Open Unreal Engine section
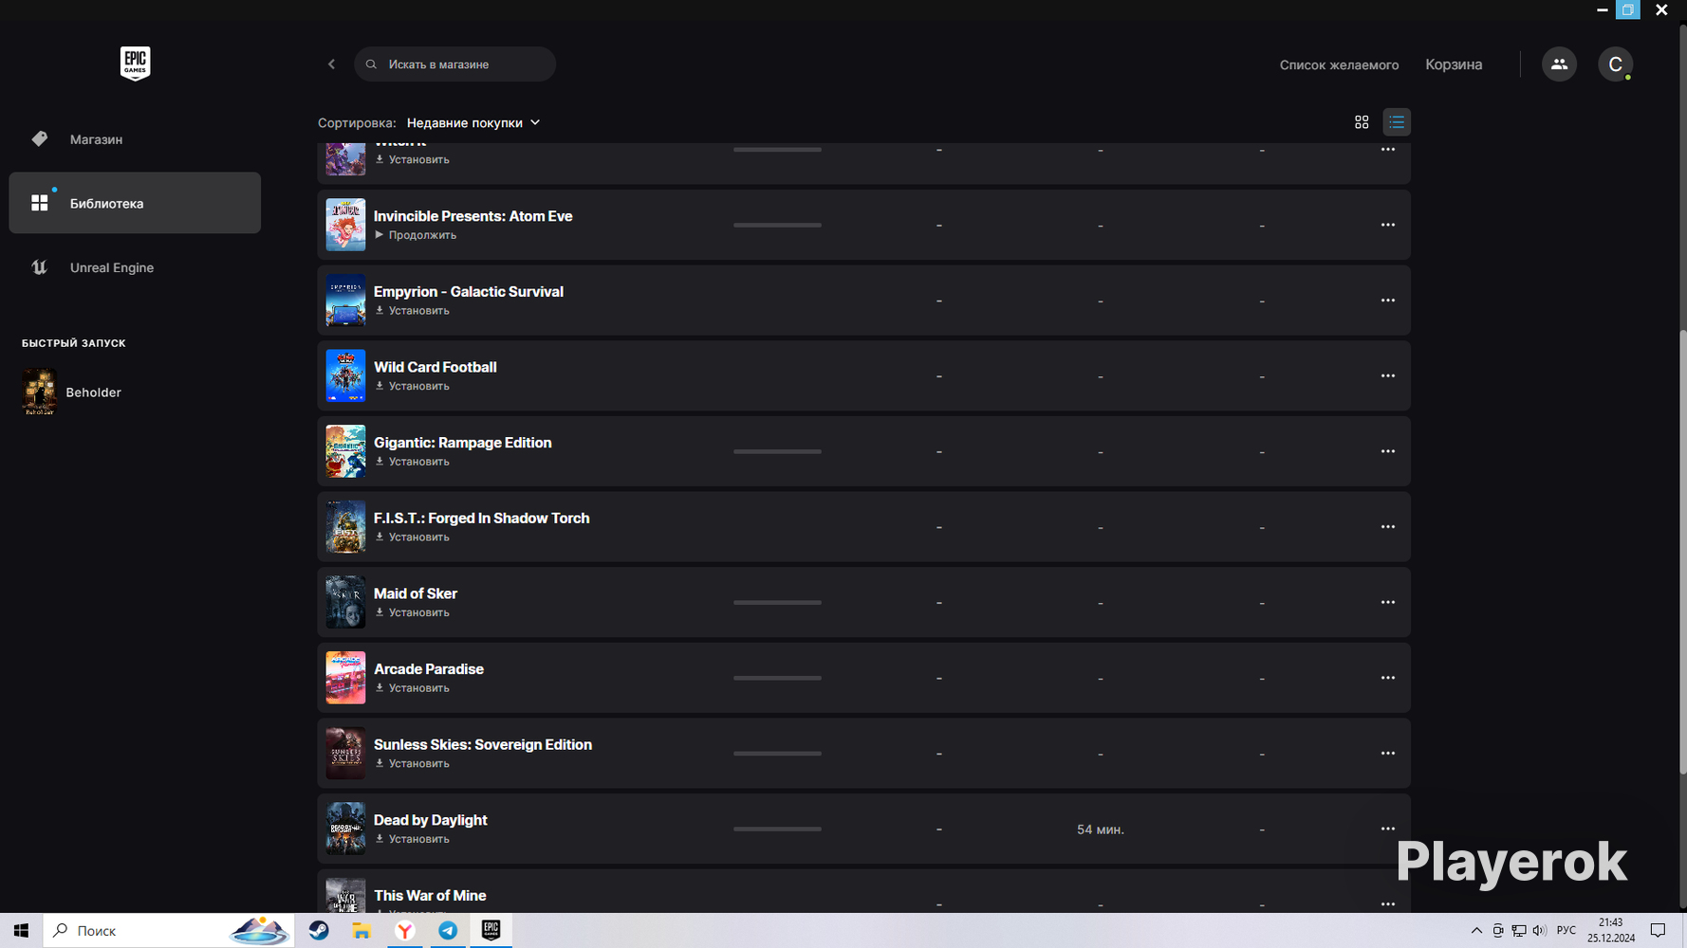Viewport: 1687px width, 948px height. tap(135, 267)
